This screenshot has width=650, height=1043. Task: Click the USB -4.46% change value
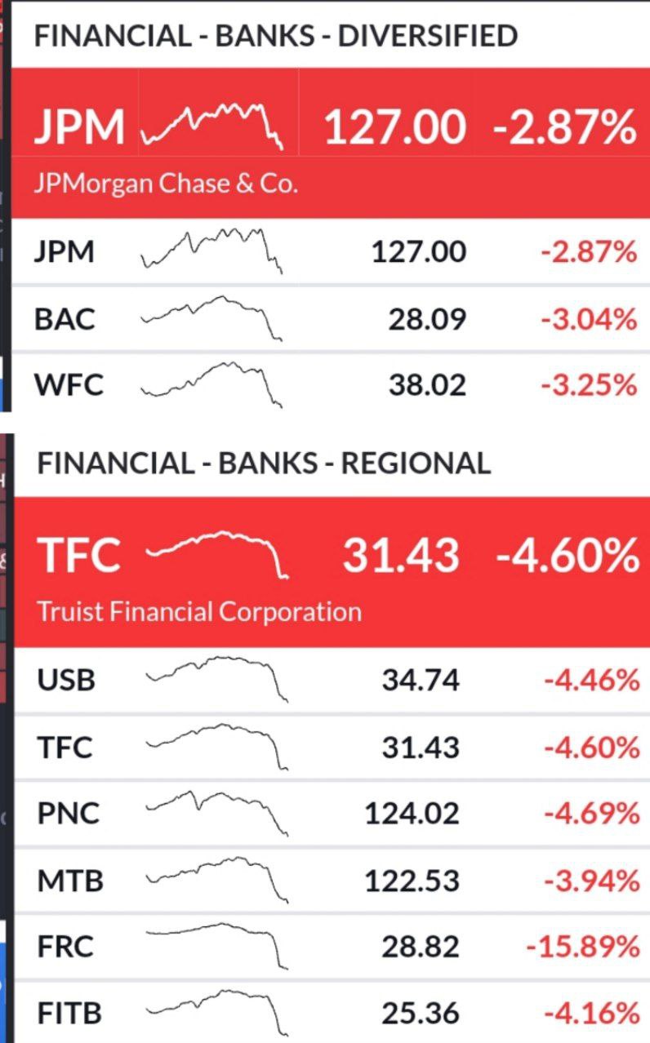point(590,680)
